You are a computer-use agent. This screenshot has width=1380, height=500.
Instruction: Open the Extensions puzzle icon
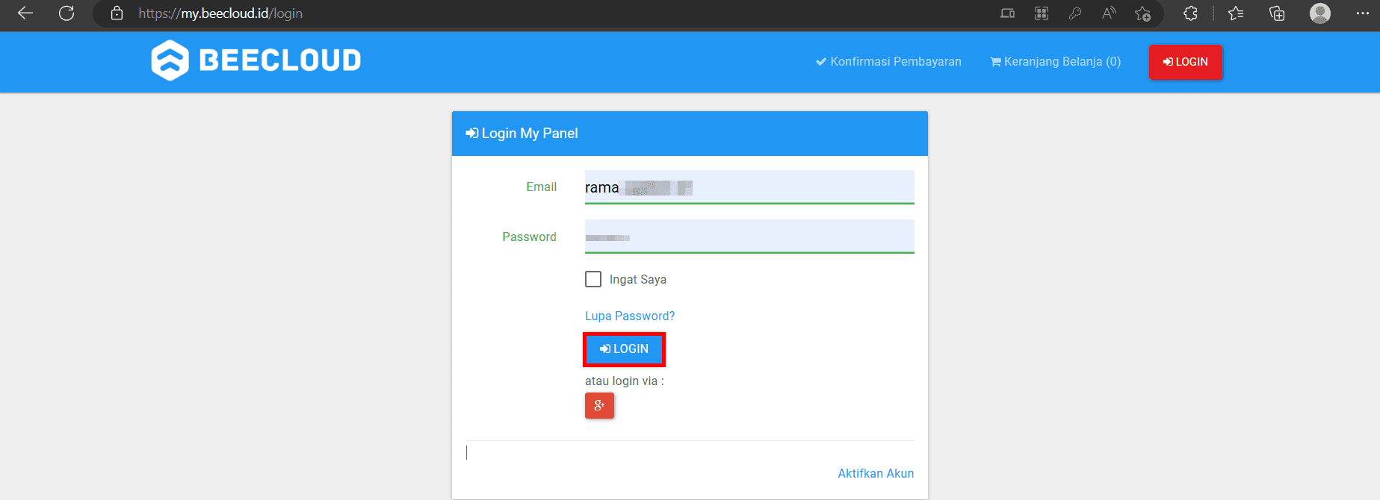coord(1191,13)
